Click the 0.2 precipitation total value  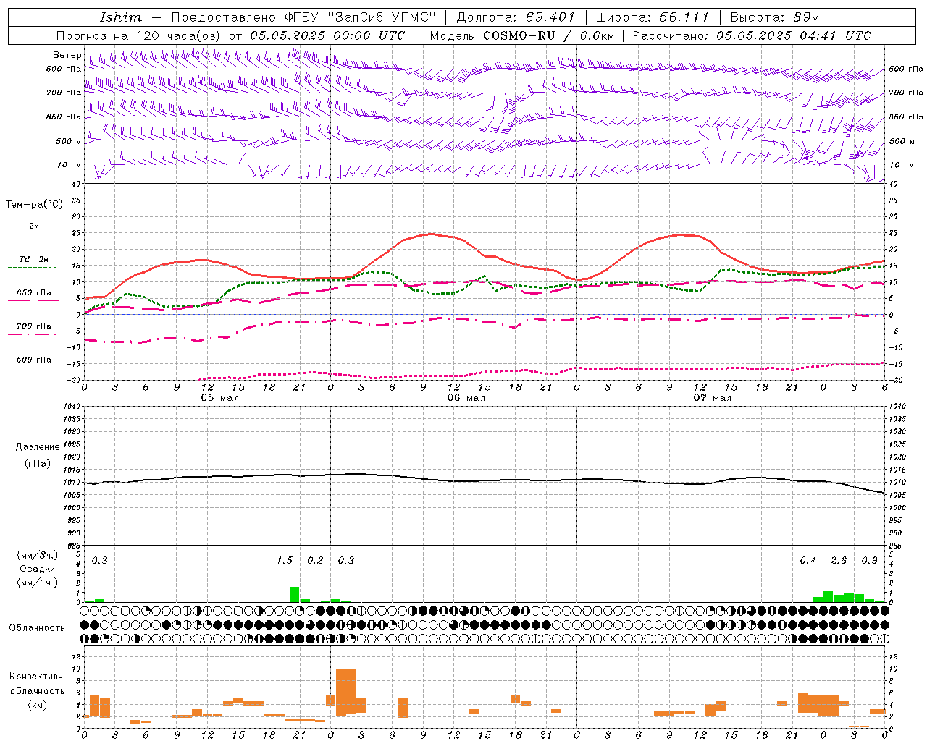pyautogui.click(x=316, y=560)
